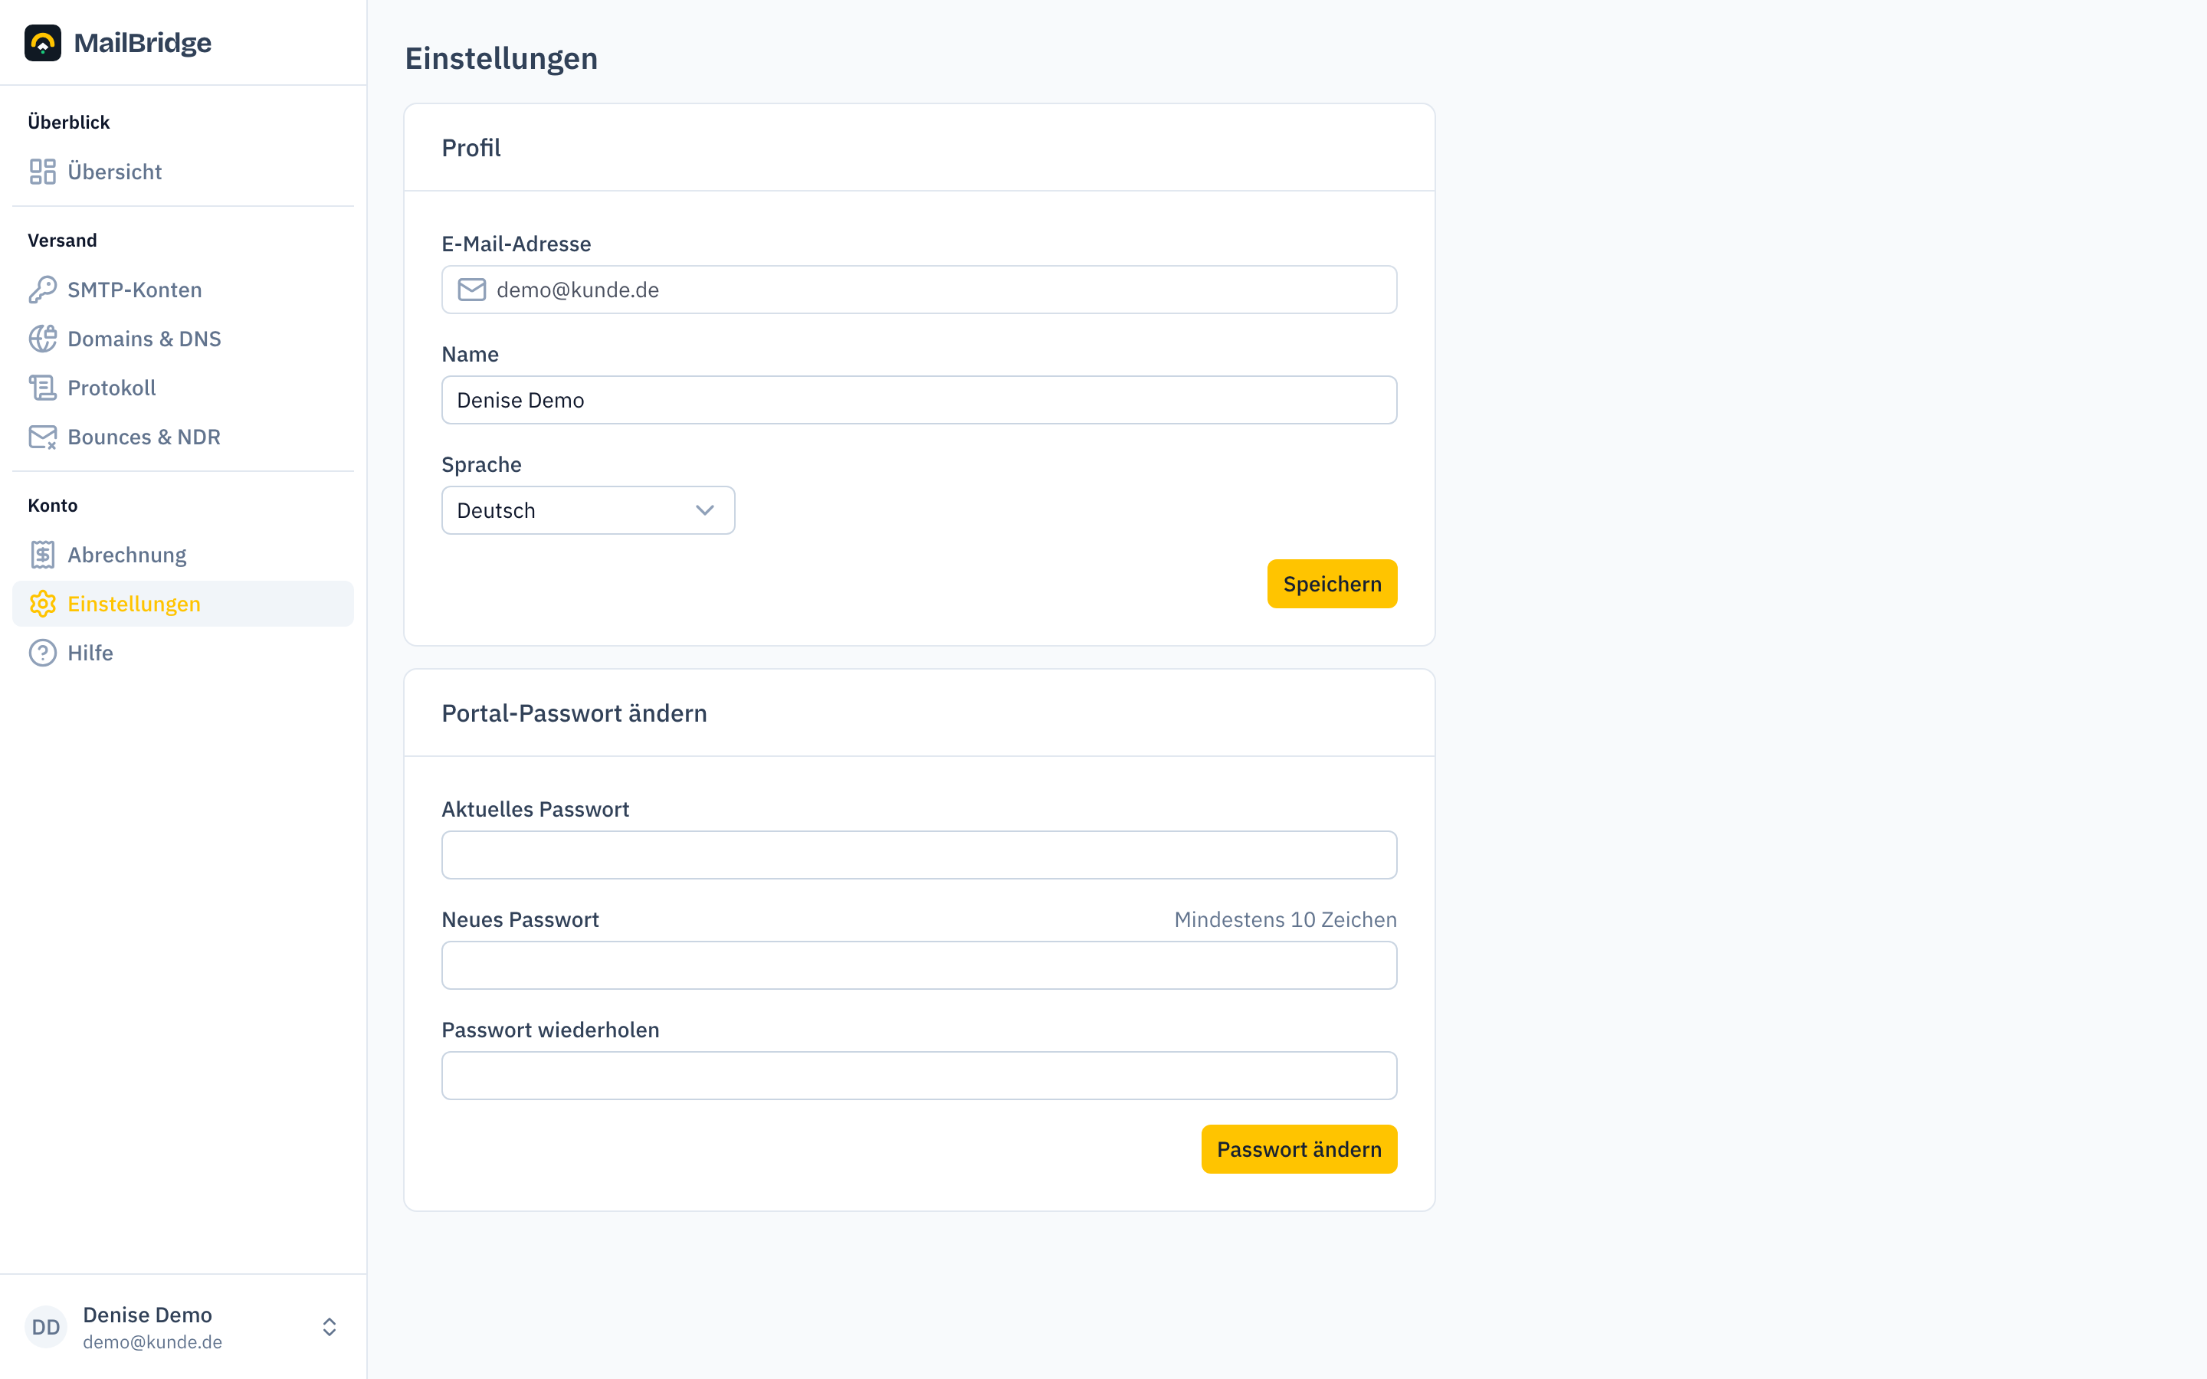Image resolution: width=2207 pixels, height=1379 pixels.
Task: Click the dropdown chevron in Sprache field
Action: click(705, 509)
